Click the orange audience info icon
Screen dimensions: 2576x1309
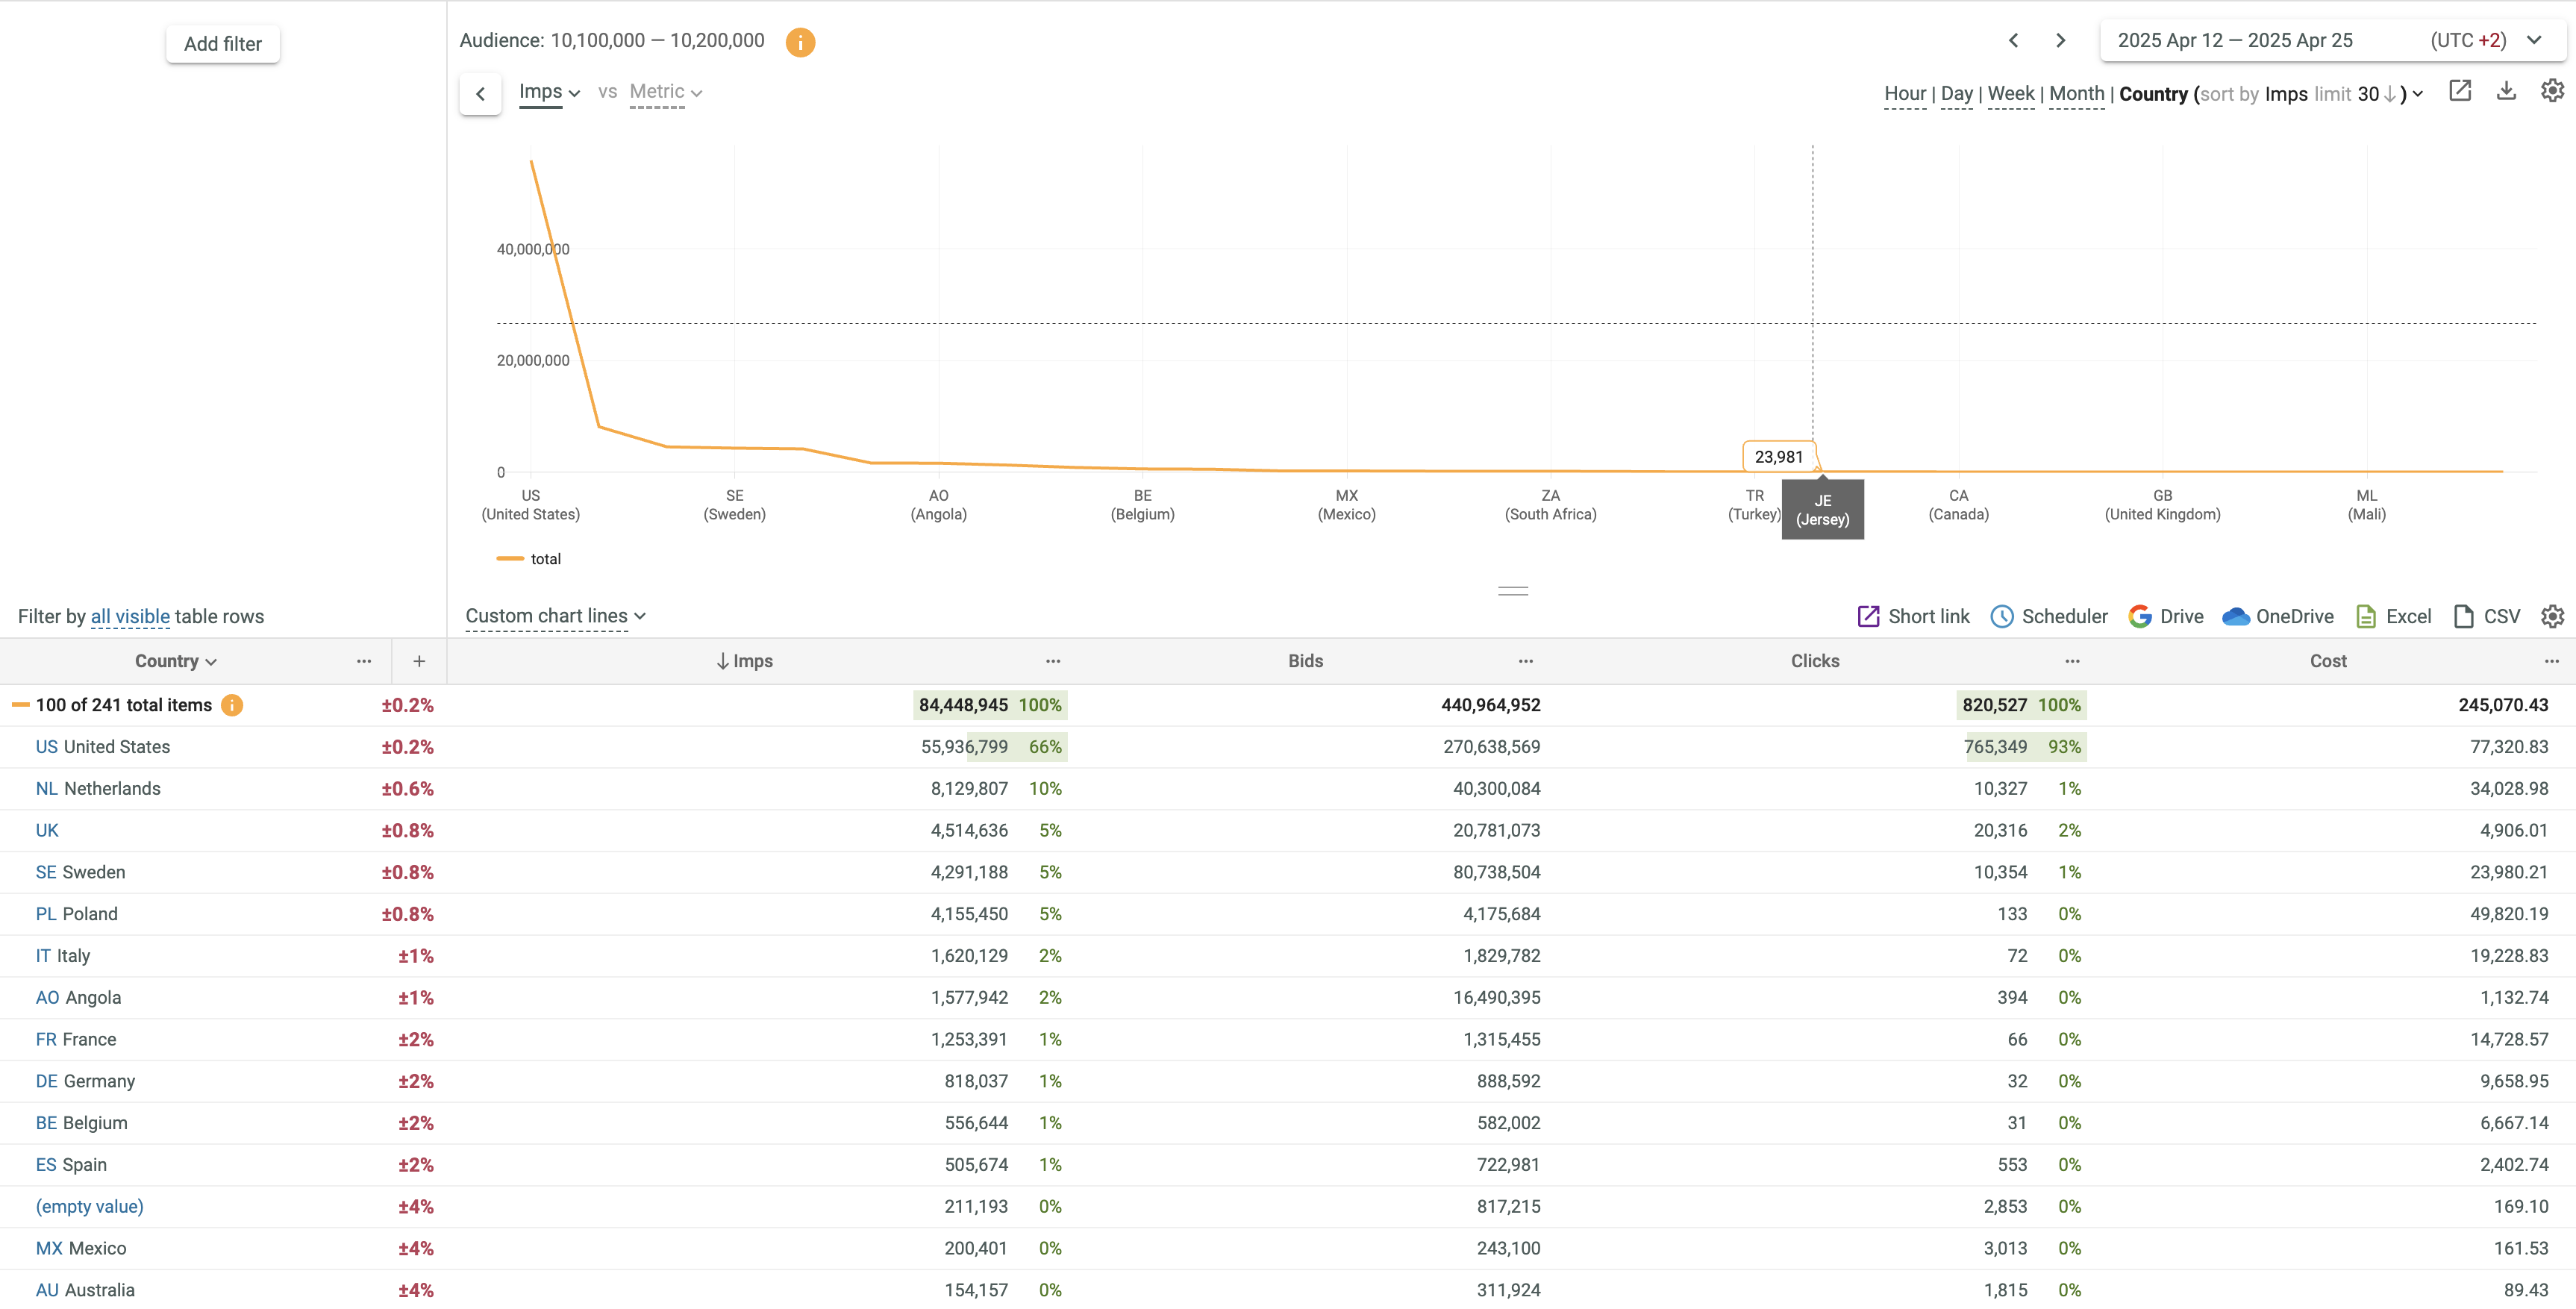click(800, 42)
